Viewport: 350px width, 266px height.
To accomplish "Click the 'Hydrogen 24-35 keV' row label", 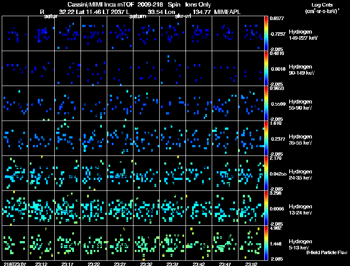I will [301, 175].
